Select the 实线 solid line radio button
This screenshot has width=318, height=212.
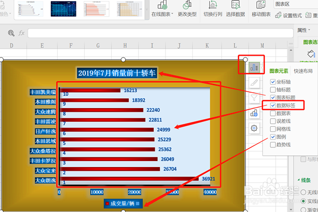[303, 201]
